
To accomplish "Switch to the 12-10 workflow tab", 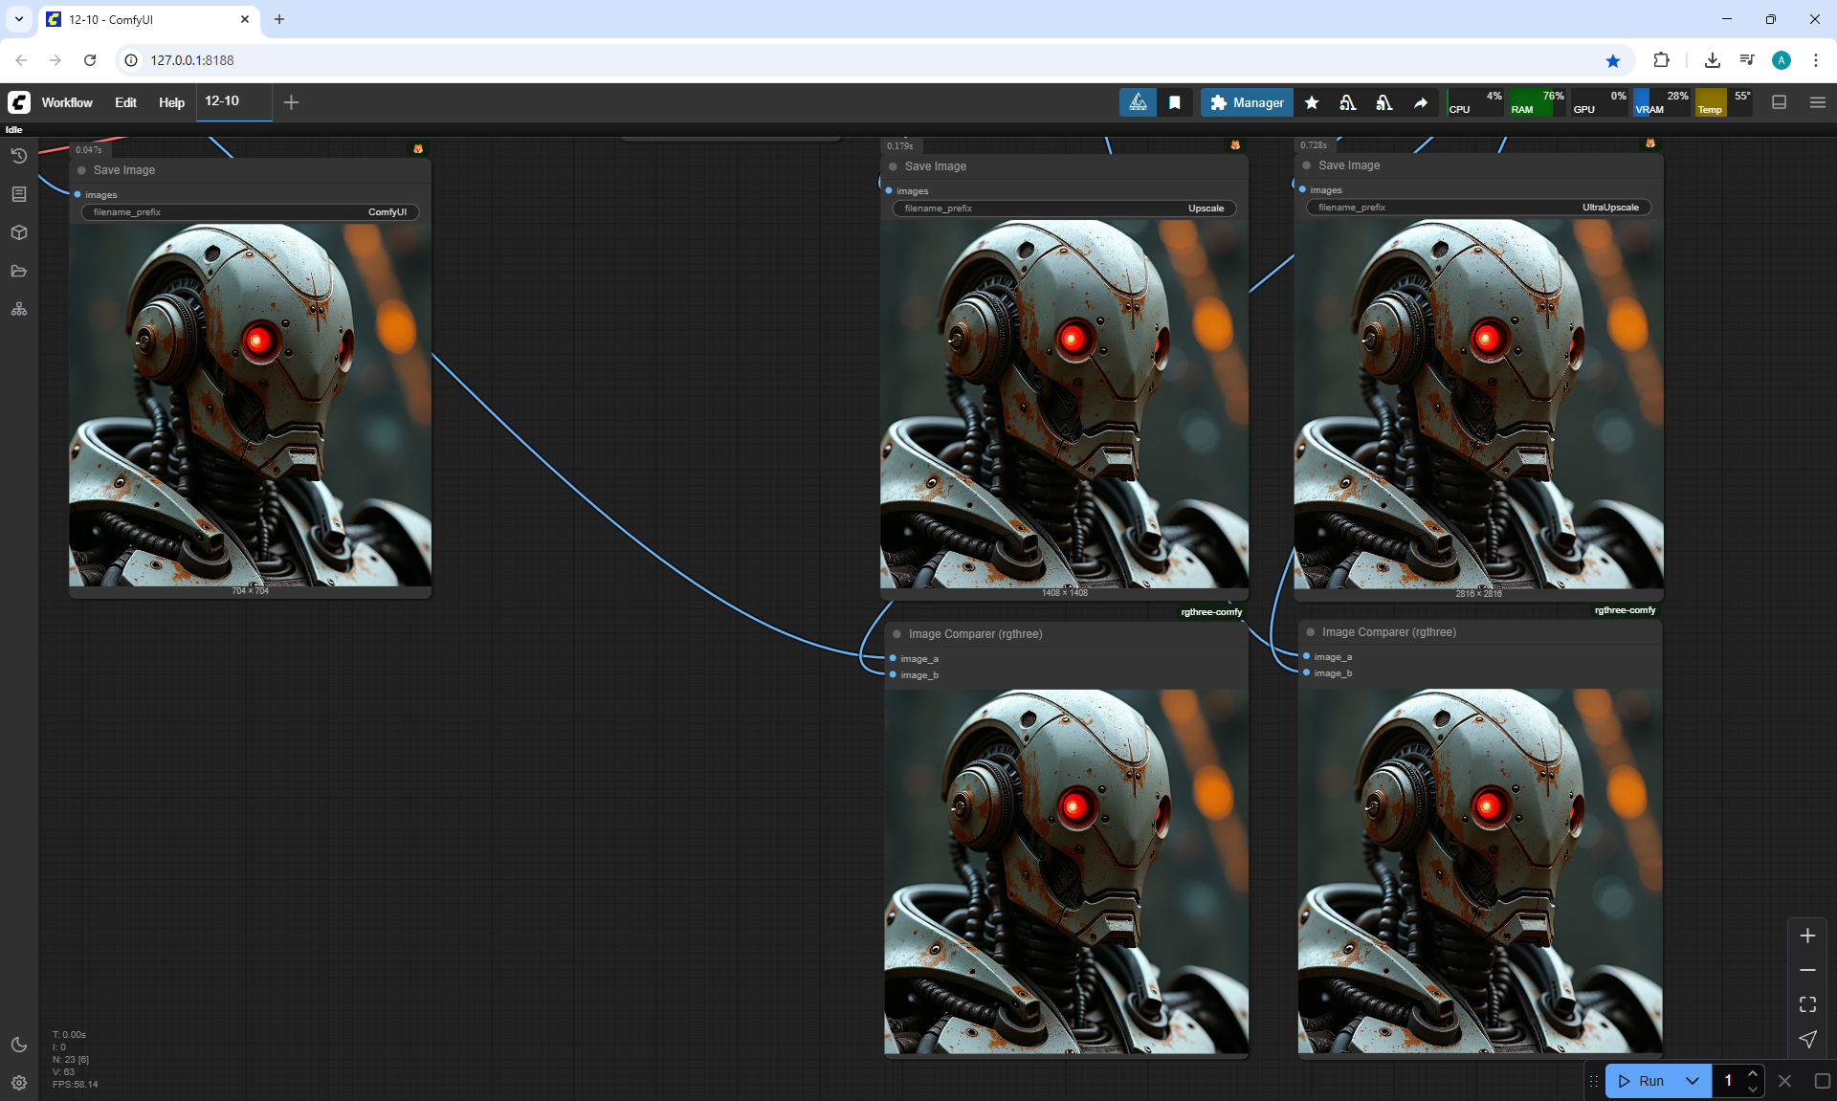I will [x=223, y=101].
